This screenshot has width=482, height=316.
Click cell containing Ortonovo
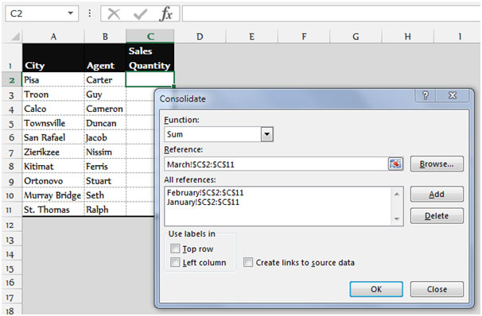click(x=53, y=181)
